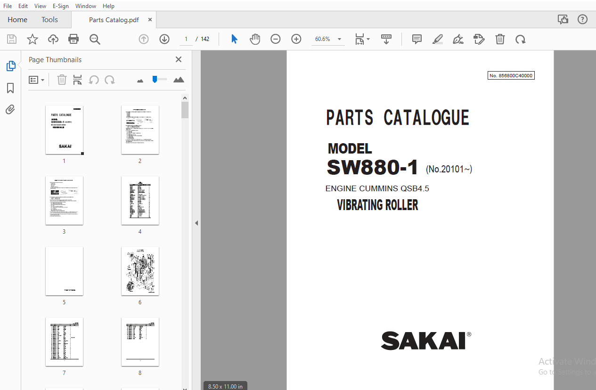Click the page number input field
The height and width of the screenshot is (390, 596).
click(186, 39)
